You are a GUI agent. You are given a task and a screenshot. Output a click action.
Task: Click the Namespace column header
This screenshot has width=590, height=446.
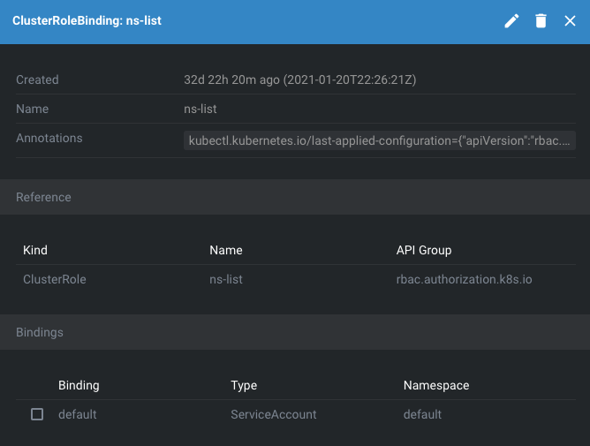pyautogui.click(x=436, y=385)
